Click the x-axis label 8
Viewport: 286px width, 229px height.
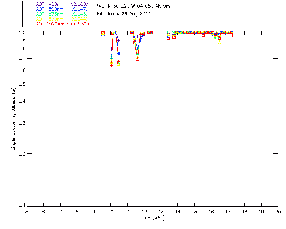tap(77, 212)
